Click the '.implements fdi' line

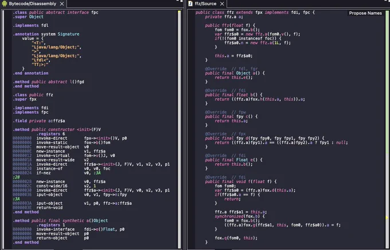(x=30, y=108)
